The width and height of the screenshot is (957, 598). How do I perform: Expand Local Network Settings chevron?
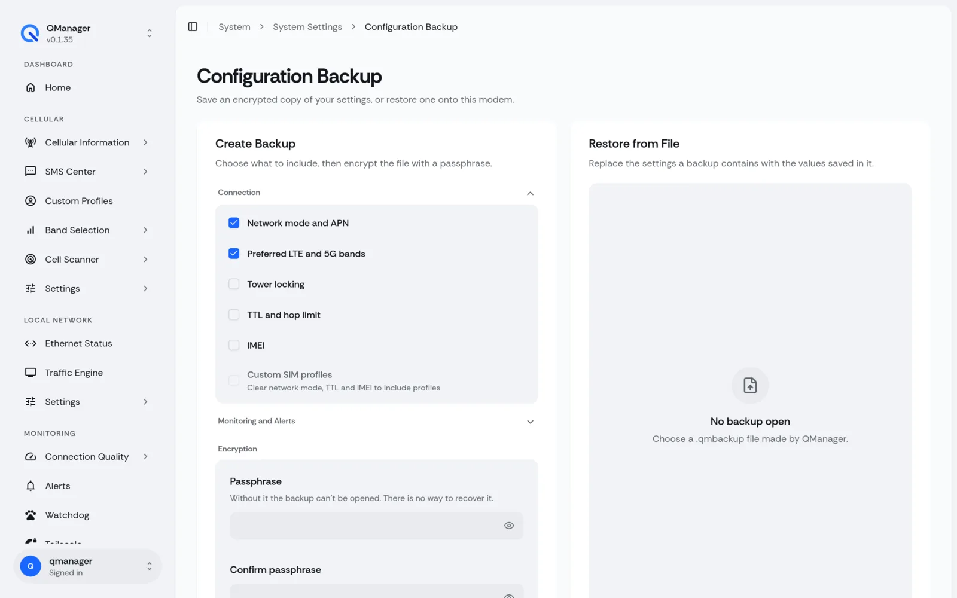tap(145, 402)
